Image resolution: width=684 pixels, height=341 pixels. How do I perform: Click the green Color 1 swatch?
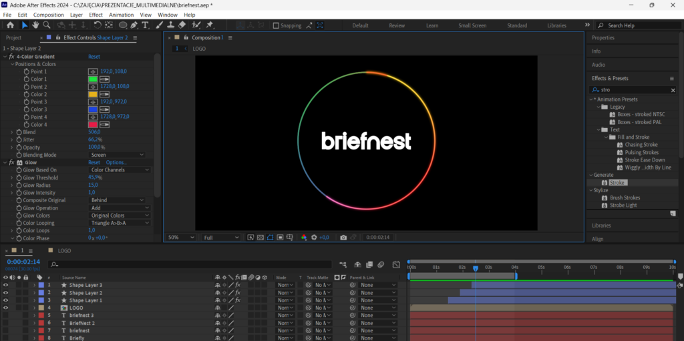tap(93, 79)
